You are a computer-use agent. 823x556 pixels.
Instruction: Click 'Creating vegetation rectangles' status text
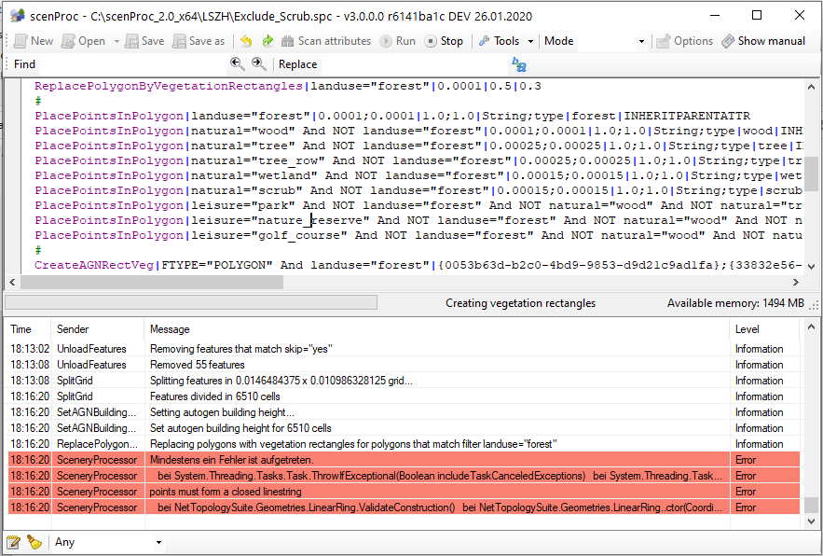[521, 303]
